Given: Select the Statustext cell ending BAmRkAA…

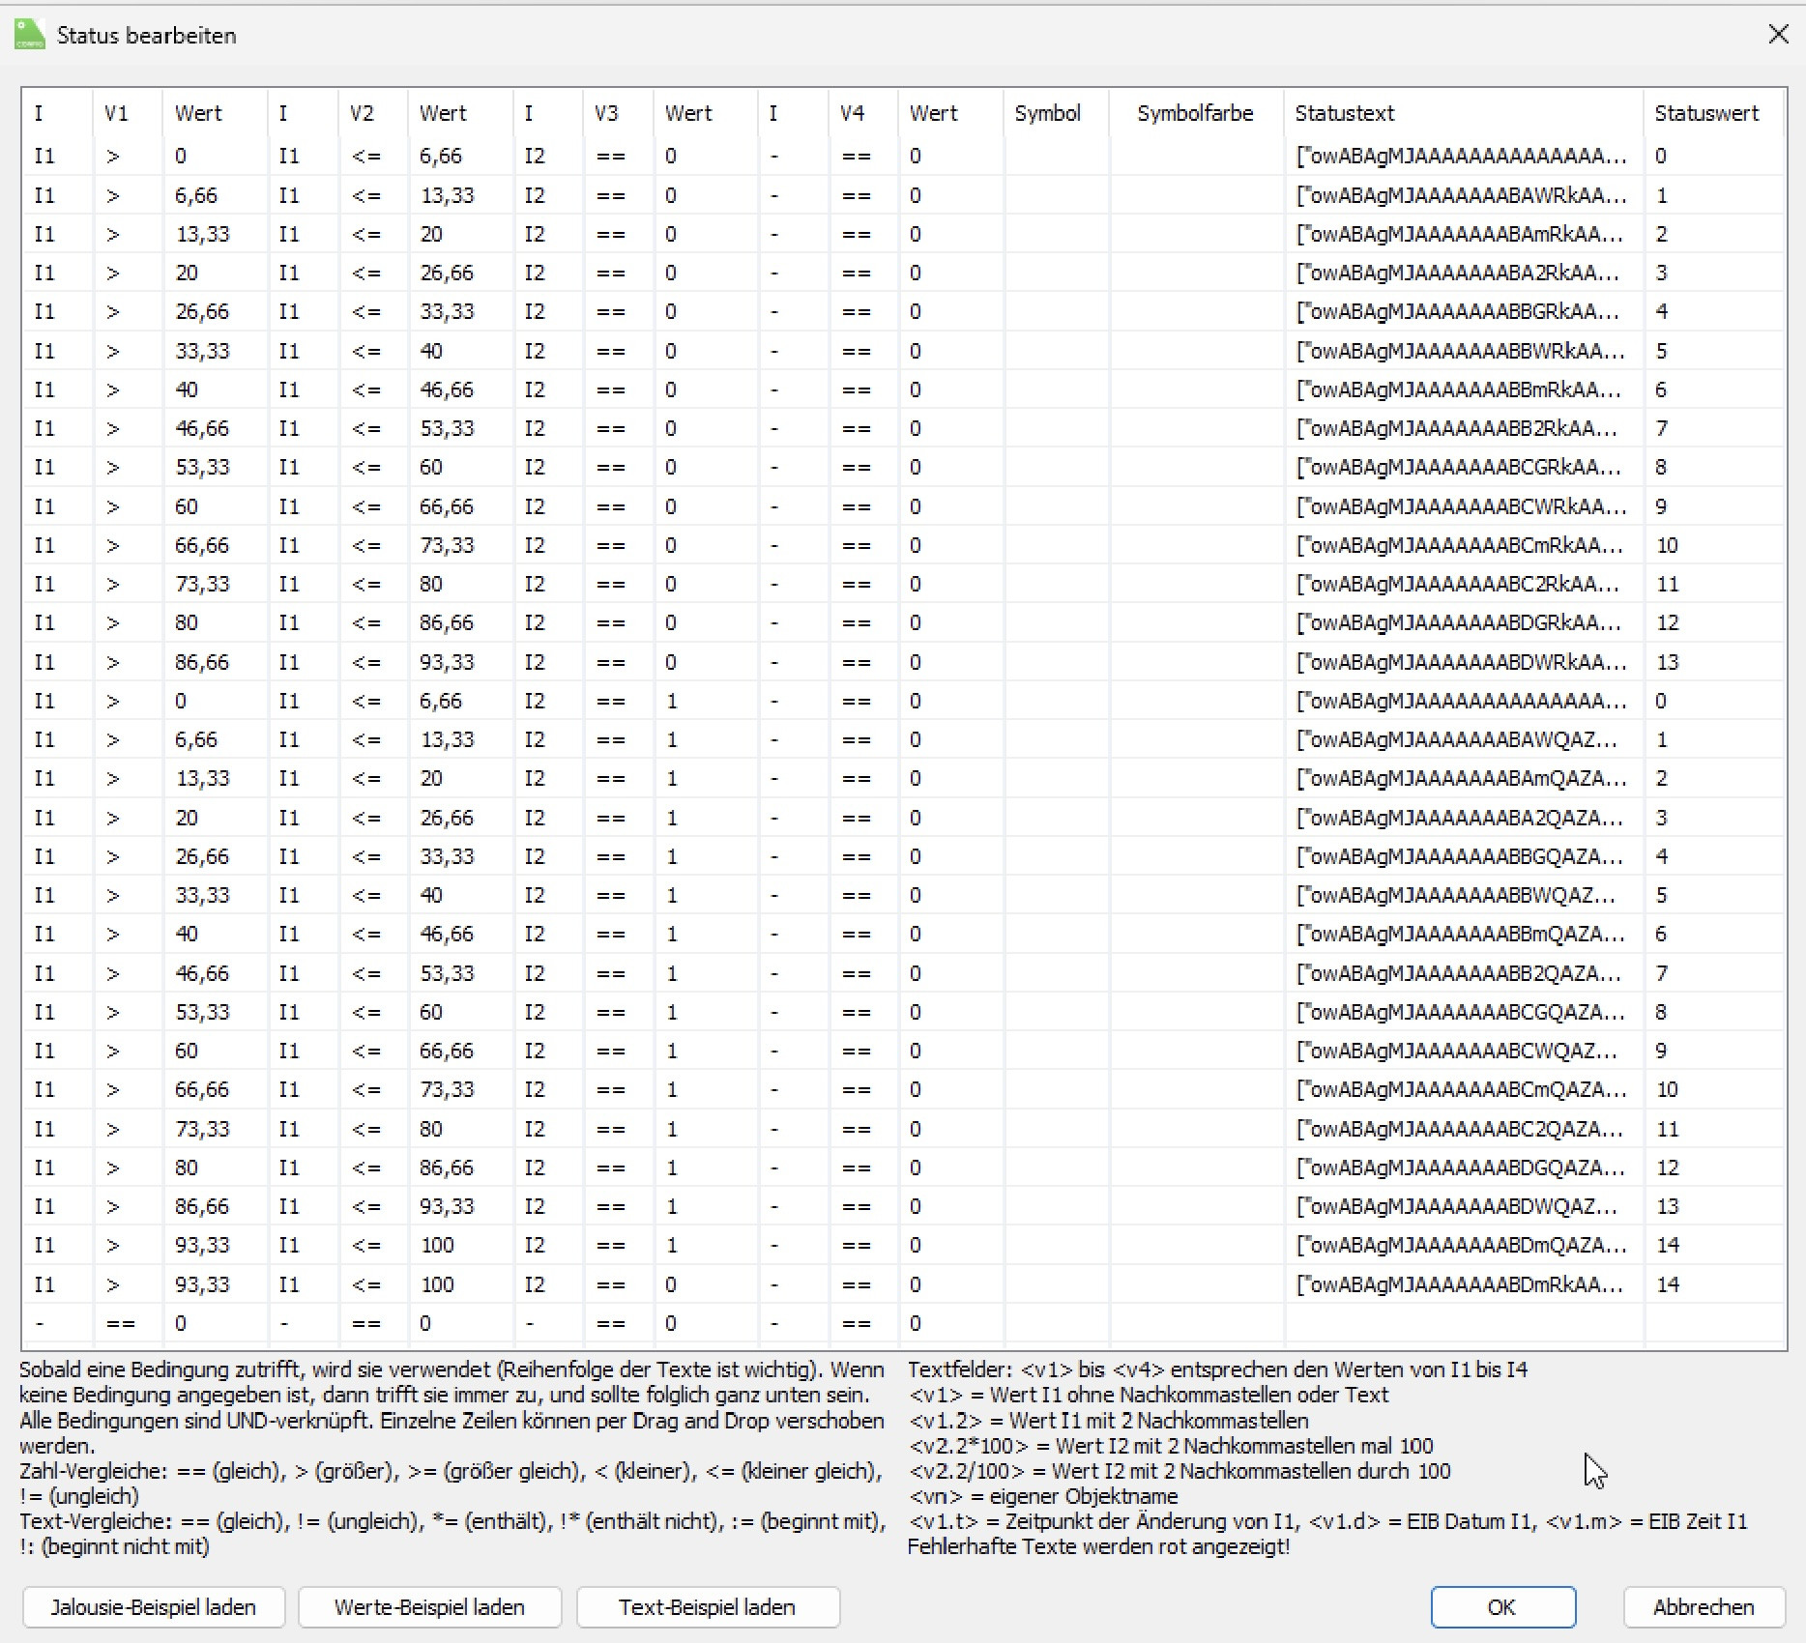Looking at the screenshot, I should coord(1463,234).
